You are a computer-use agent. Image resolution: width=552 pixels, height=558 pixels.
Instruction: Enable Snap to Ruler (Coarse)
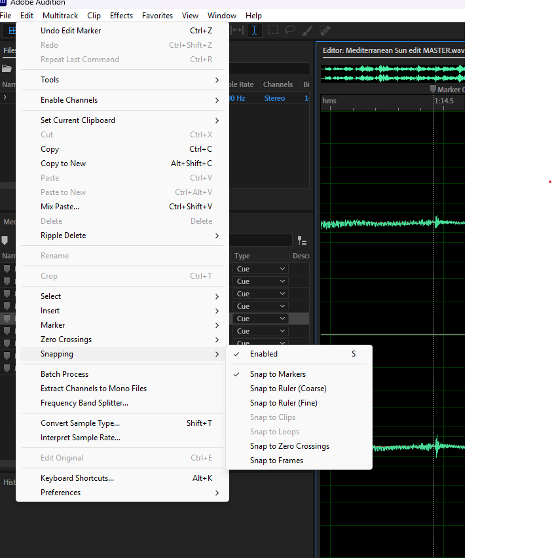coord(299,389)
